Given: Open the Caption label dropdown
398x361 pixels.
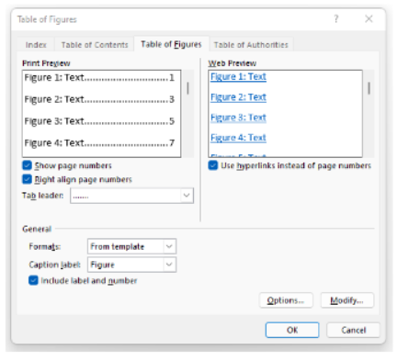Looking at the screenshot, I should (x=169, y=265).
